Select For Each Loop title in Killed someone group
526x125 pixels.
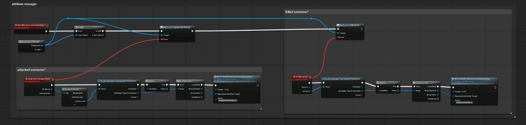pos(422,83)
